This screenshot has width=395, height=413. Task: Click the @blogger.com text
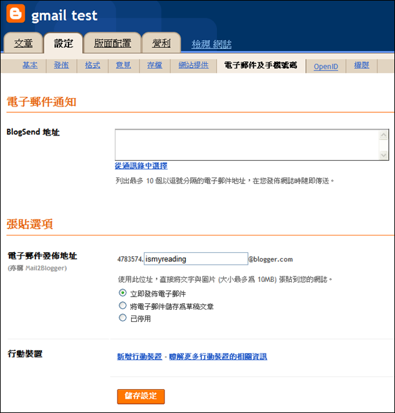(x=270, y=259)
